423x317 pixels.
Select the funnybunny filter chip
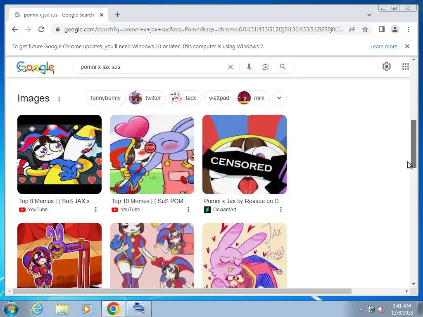(x=105, y=98)
